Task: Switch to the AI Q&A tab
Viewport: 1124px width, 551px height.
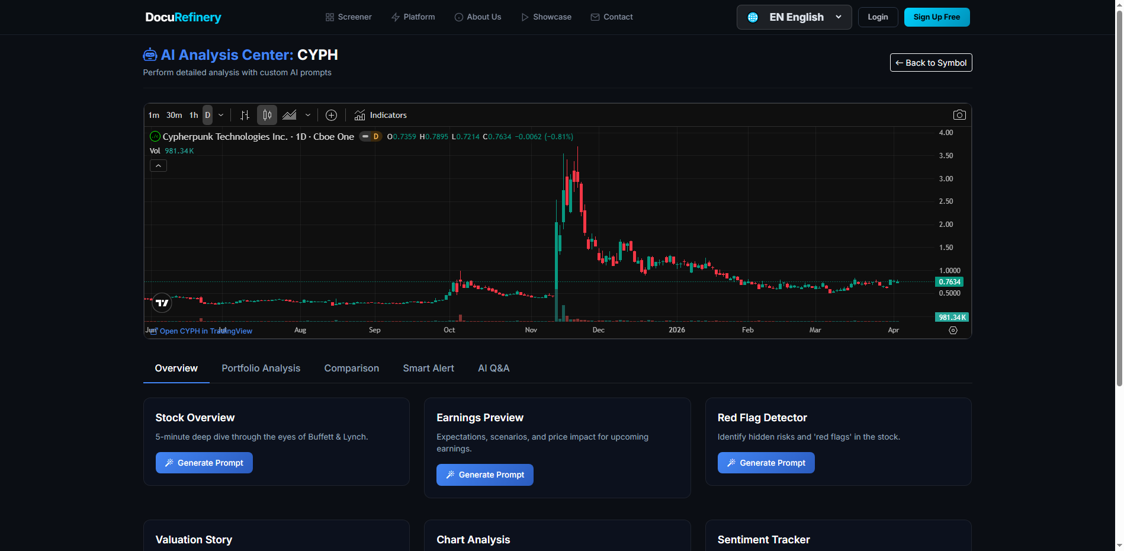Action: (x=494, y=368)
